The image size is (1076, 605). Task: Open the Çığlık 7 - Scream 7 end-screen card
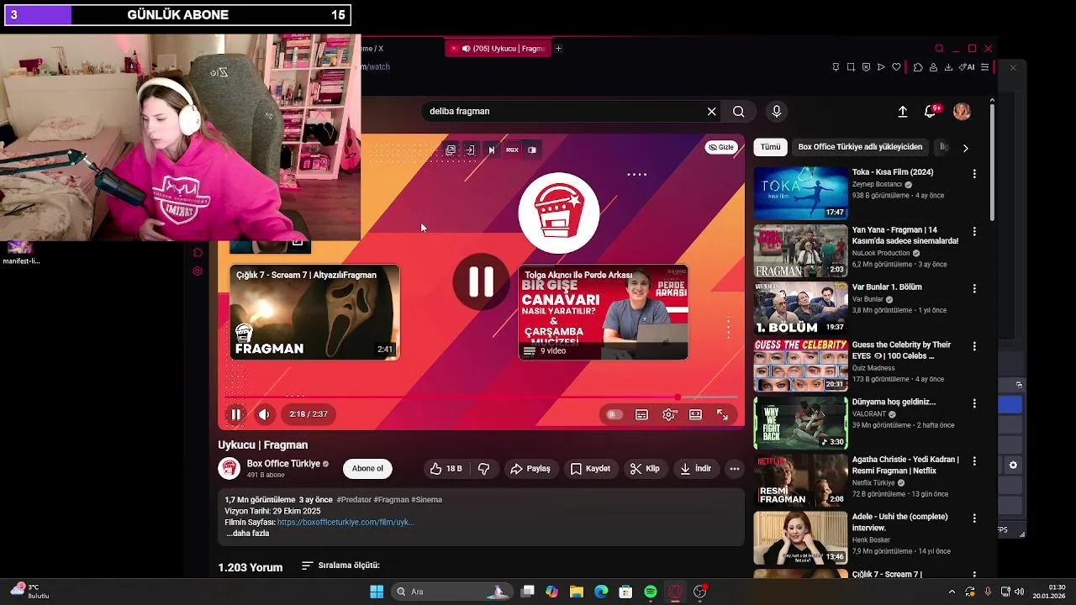click(x=314, y=313)
